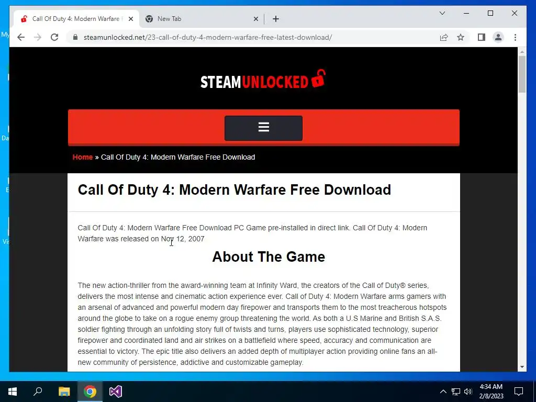Open the Chrome profile menu
Viewport: 536px width, 402px height.
point(498,37)
